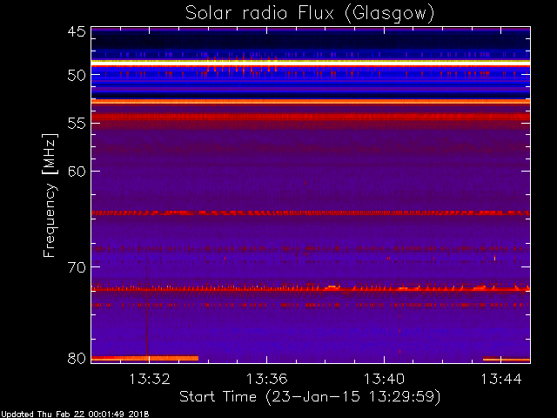This screenshot has width=557, height=418.
Task: Click the orange emission band near 53 MHz
Action: coord(311,102)
